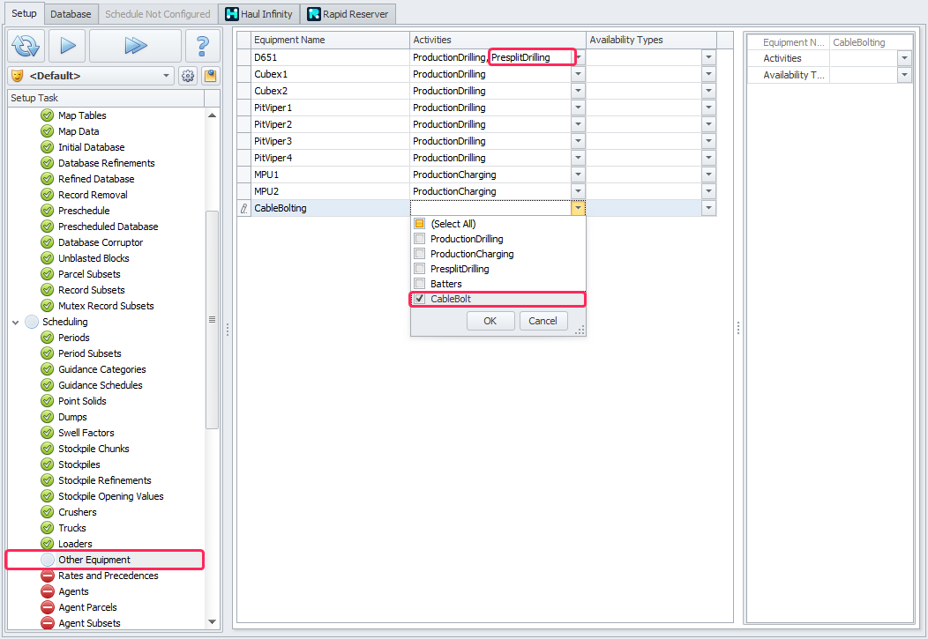The image size is (928, 639).
Task: Click the setup task list scrollbar thumb
Action: tap(212, 320)
